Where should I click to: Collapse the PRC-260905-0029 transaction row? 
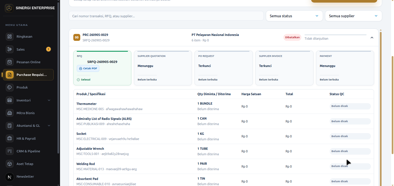tap(372, 37)
